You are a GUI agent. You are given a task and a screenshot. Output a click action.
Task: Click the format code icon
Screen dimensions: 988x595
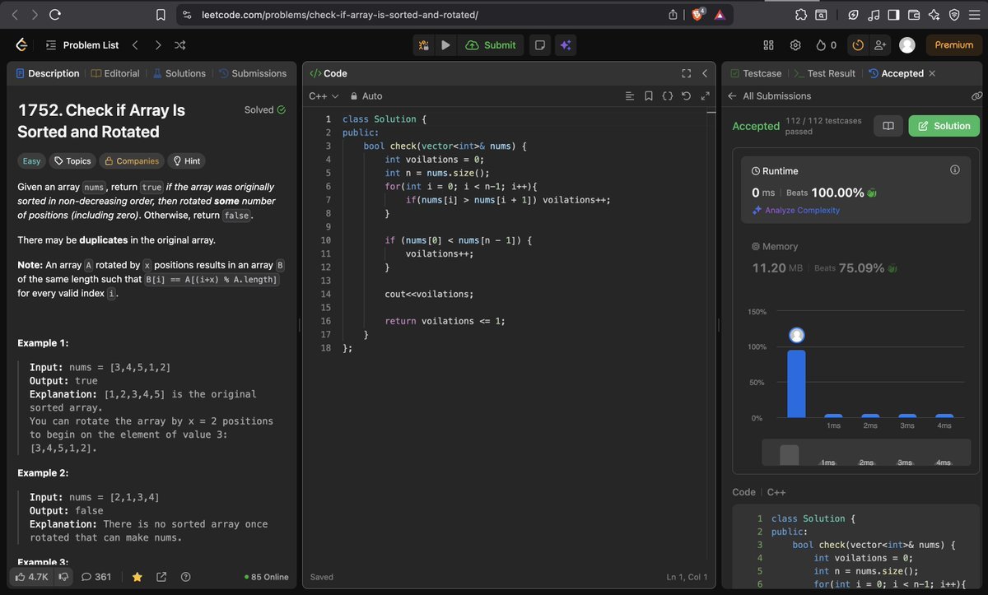[x=630, y=96]
